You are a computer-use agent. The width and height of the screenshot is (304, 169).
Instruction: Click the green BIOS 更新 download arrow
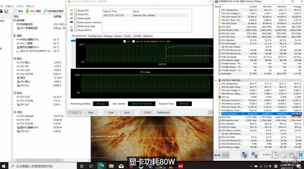click(x=27, y=11)
